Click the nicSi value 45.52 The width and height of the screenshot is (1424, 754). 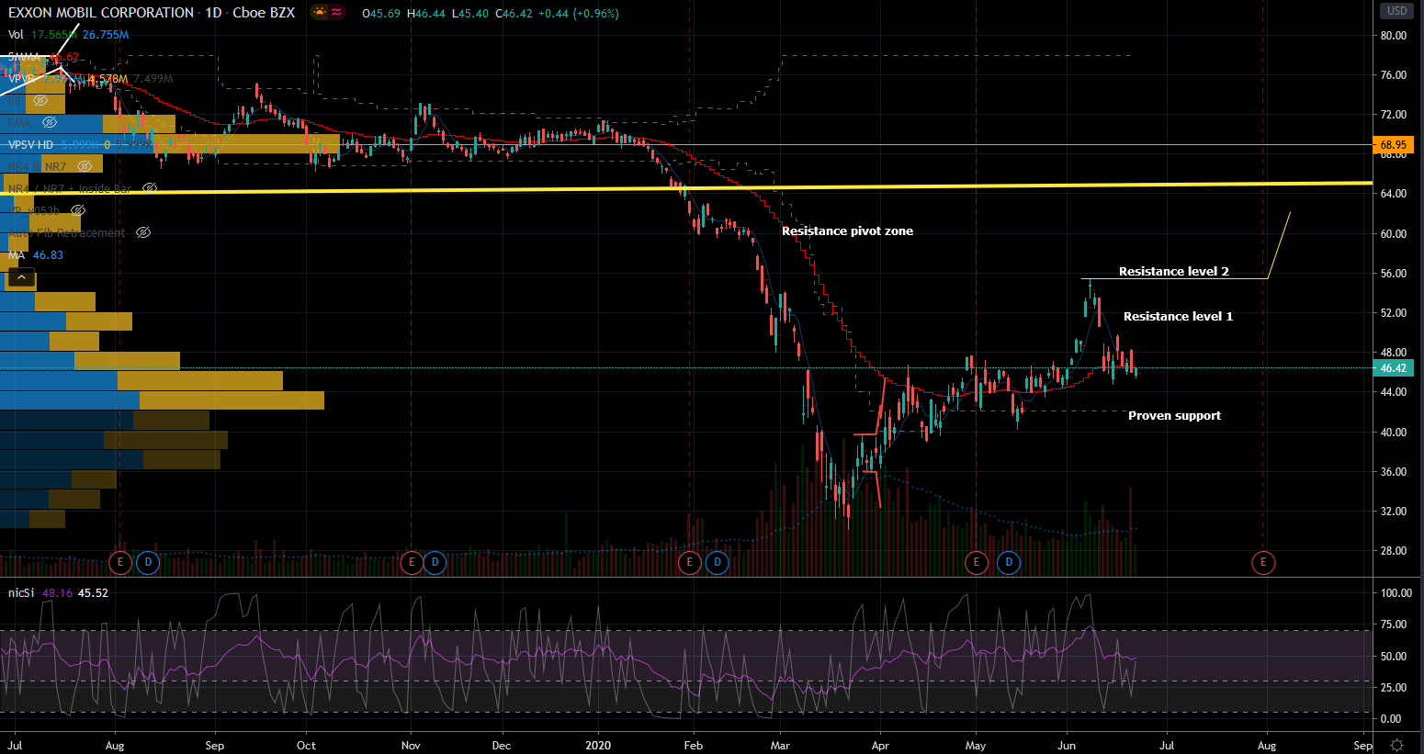coord(93,593)
